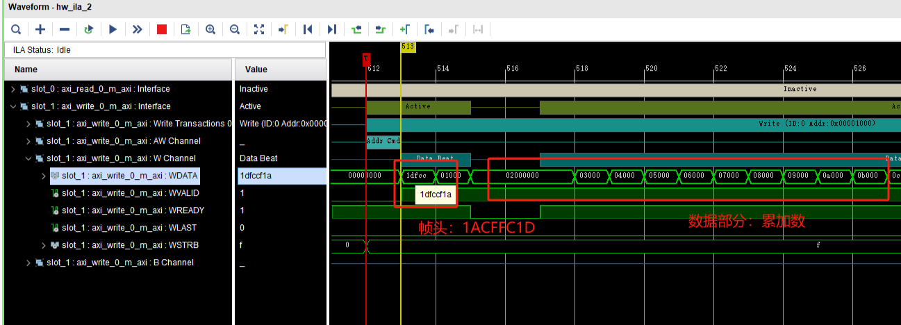Add marker (green plus marker icon)
The image size is (901, 325).
point(405,29)
